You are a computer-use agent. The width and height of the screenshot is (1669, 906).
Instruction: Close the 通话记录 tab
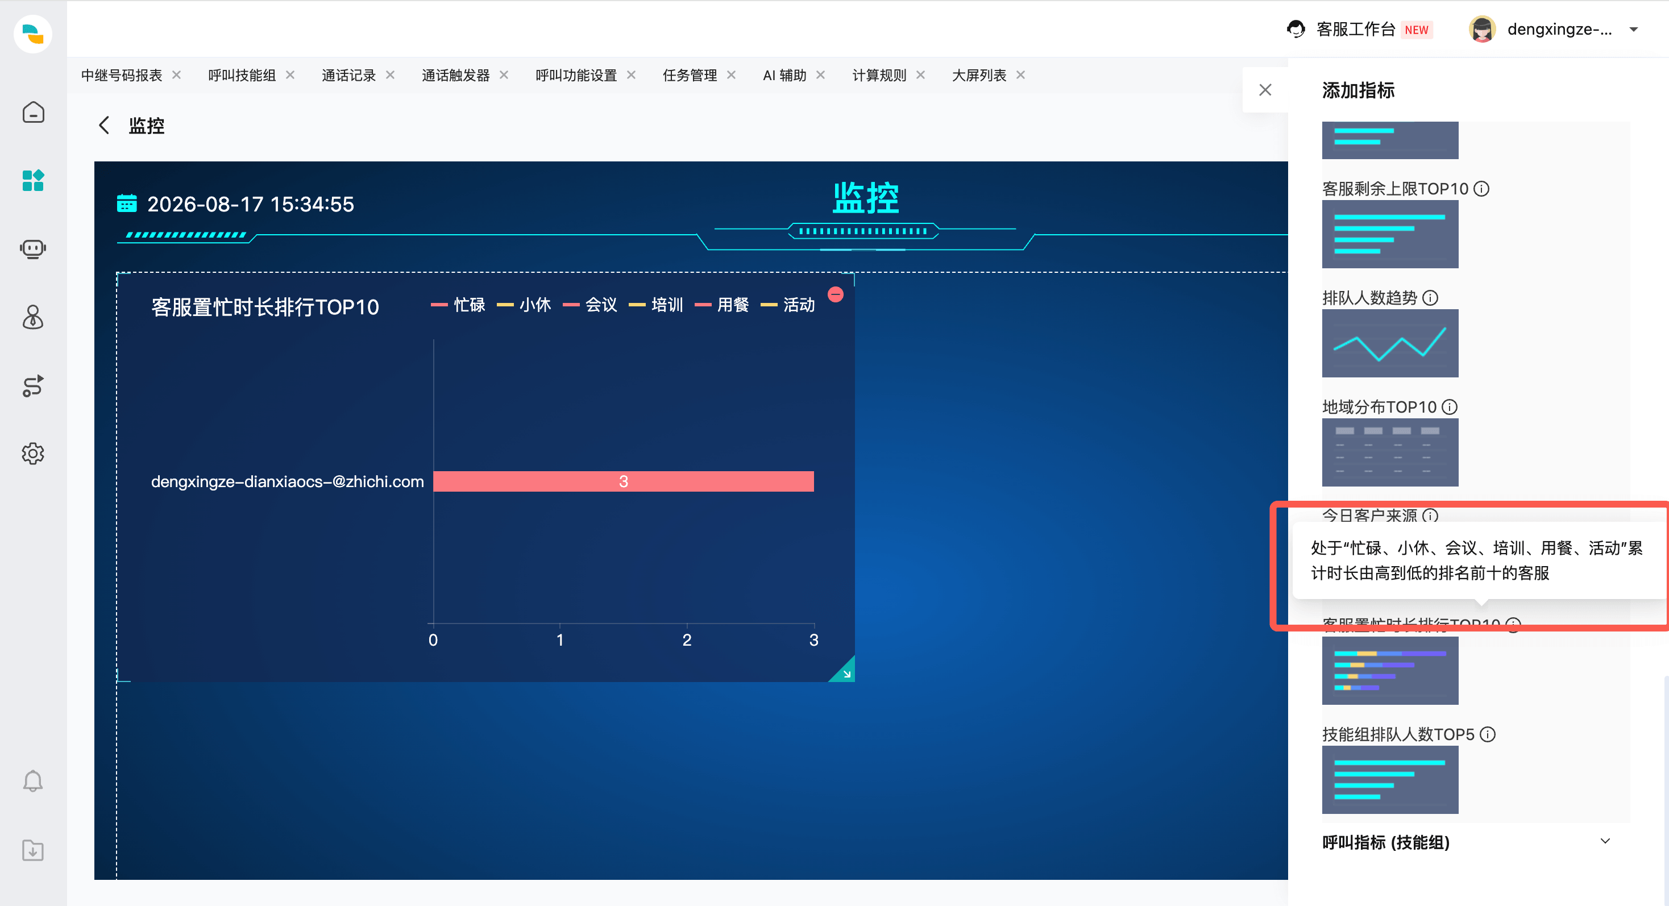coord(390,74)
